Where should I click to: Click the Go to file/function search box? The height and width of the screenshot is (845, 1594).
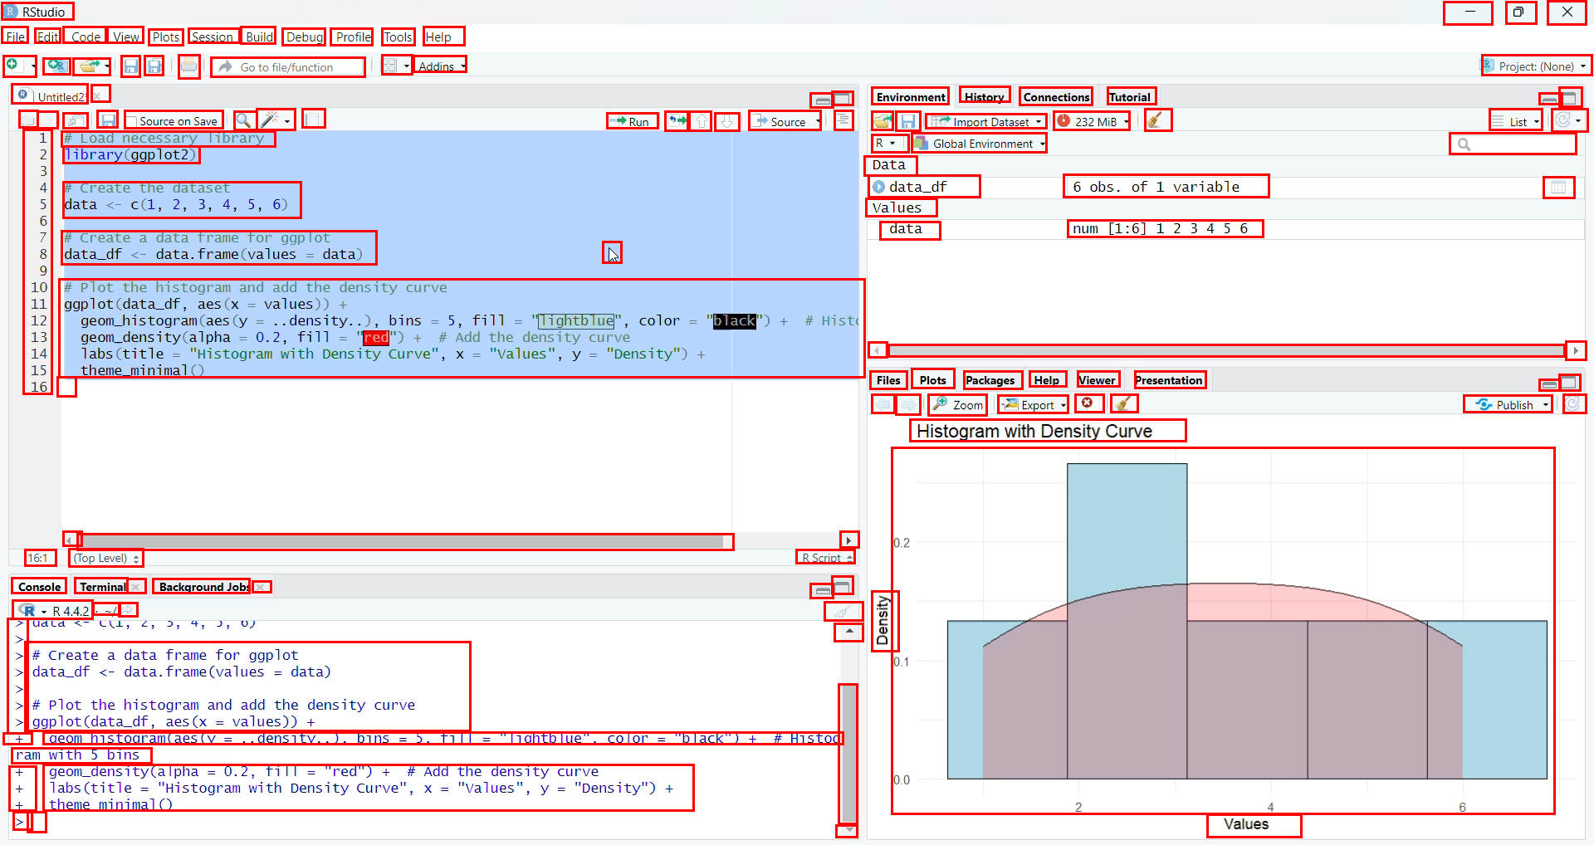(x=288, y=66)
